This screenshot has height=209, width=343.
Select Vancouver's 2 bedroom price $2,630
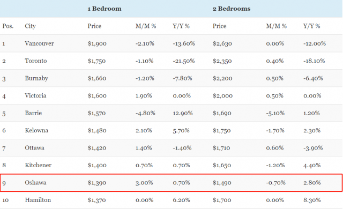tap(222, 43)
